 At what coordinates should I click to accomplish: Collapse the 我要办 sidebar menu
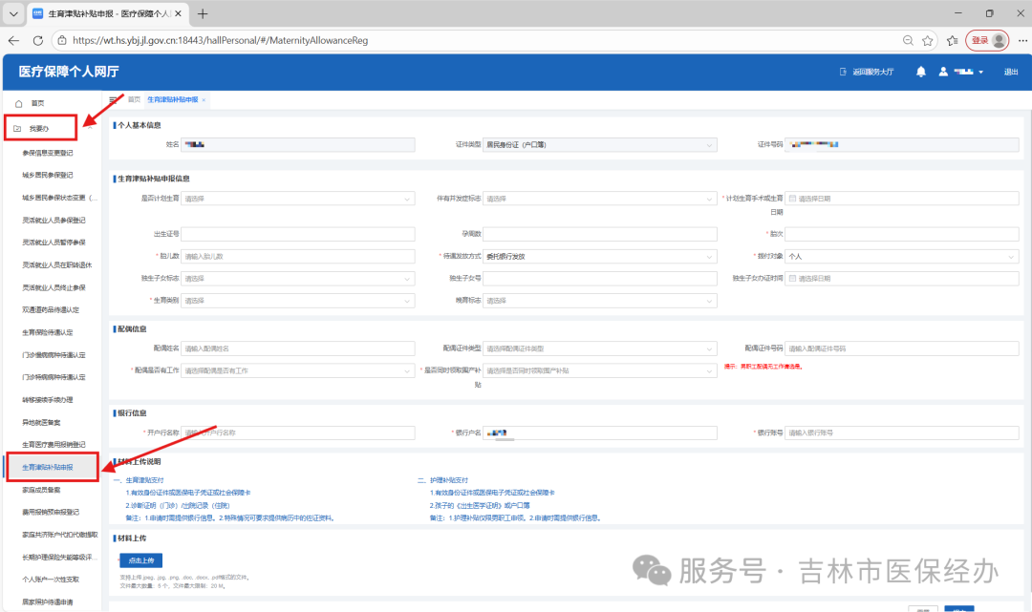41,128
